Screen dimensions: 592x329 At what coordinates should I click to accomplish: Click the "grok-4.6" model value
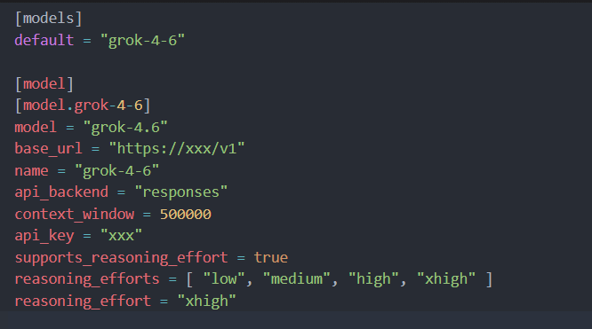click(x=125, y=128)
